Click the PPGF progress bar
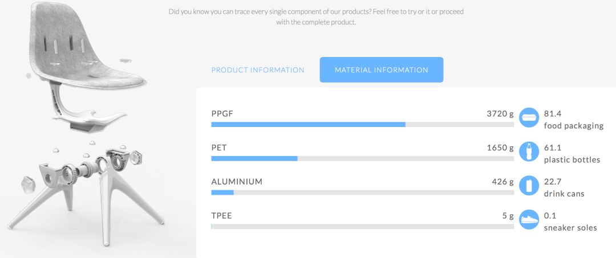This screenshot has height=258, width=616. pos(362,125)
